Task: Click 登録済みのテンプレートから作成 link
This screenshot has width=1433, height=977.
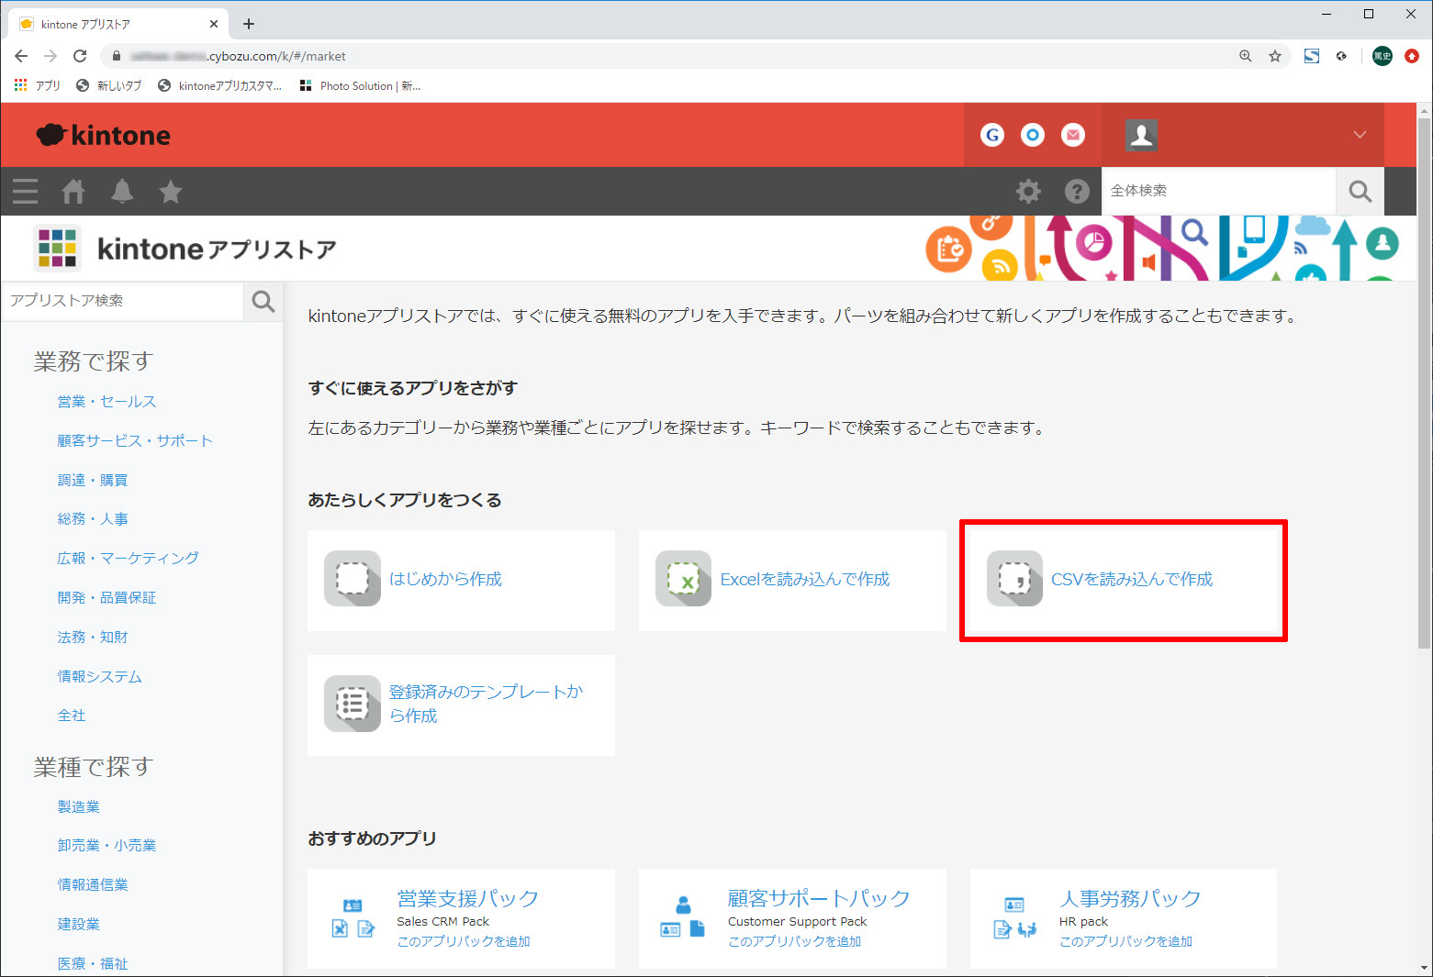Action: click(x=486, y=704)
